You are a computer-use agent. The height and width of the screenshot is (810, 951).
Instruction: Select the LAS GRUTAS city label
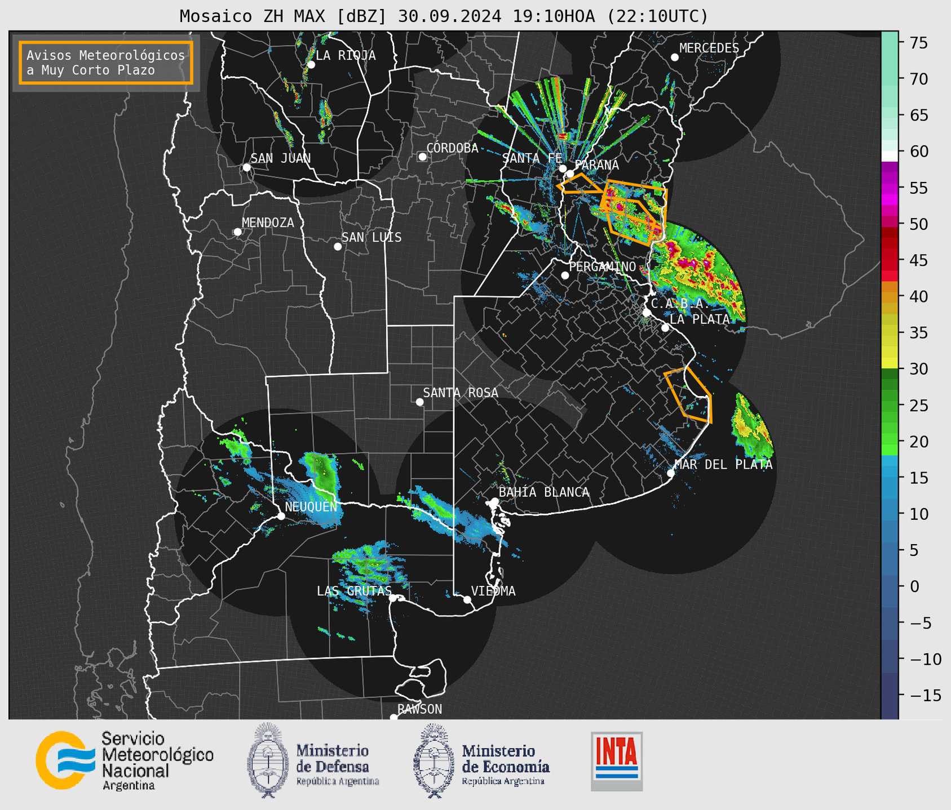coord(354,591)
